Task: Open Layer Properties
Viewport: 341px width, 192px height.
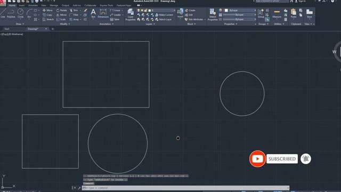Action: 131,15
